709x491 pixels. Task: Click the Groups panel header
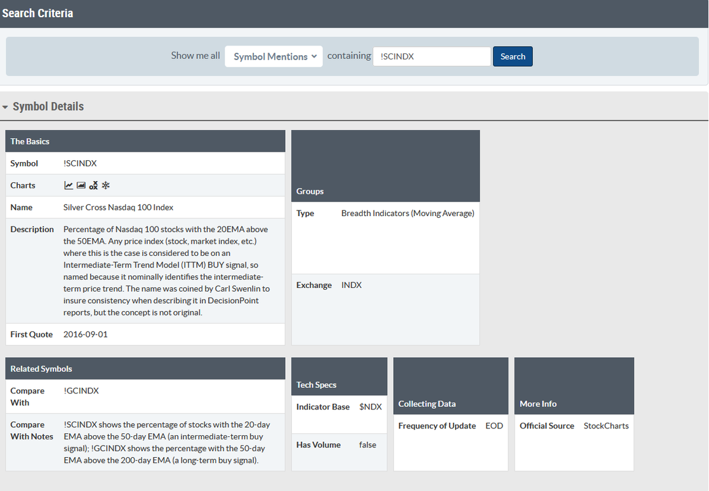click(x=386, y=166)
